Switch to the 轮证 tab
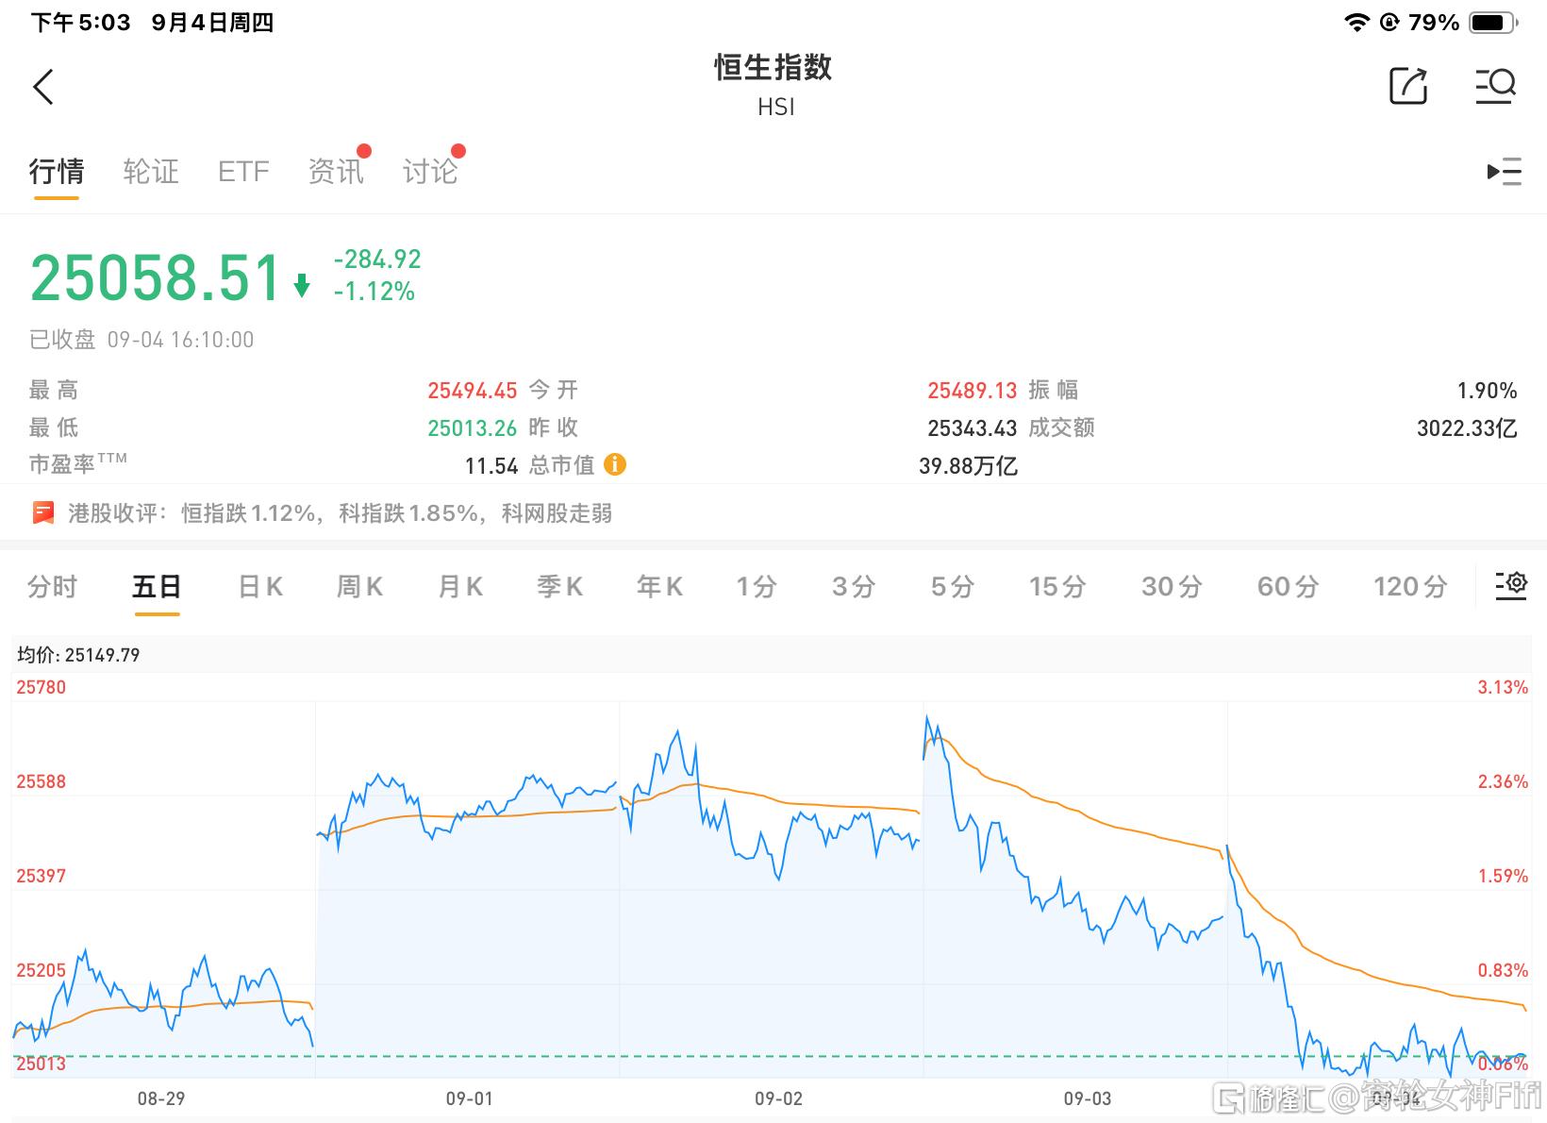The width and height of the screenshot is (1547, 1123). pyautogui.click(x=151, y=172)
